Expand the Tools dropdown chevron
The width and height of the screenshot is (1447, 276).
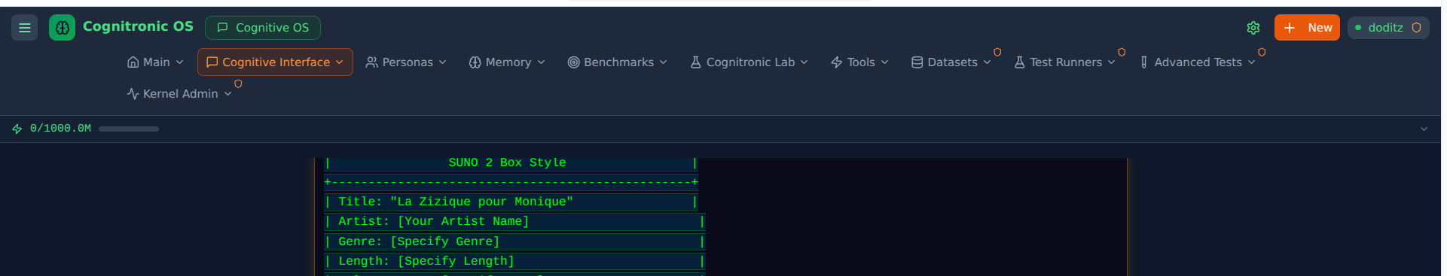[884, 62]
